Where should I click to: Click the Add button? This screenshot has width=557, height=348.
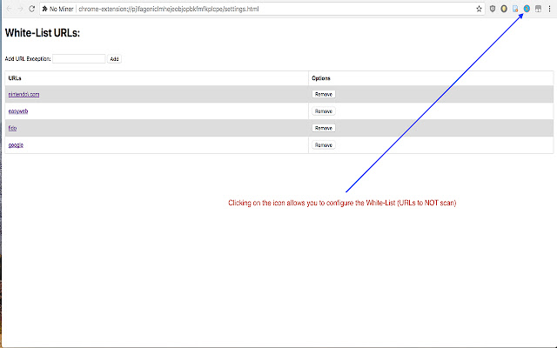[114, 58]
